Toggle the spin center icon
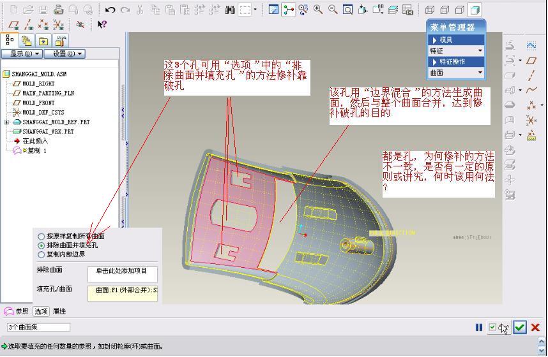Viewport: 548px width, 357px height. [x=288, y=10]
